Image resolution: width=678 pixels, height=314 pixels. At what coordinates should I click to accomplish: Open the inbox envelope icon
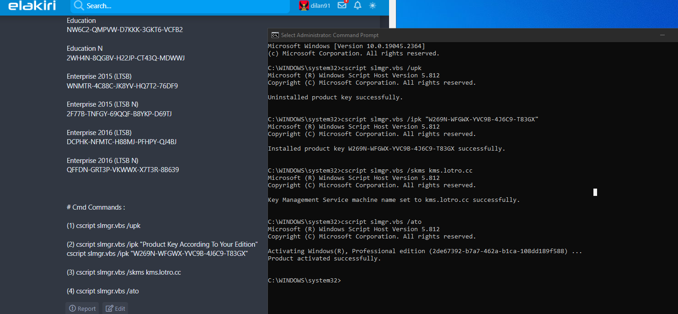click(342, 5)
